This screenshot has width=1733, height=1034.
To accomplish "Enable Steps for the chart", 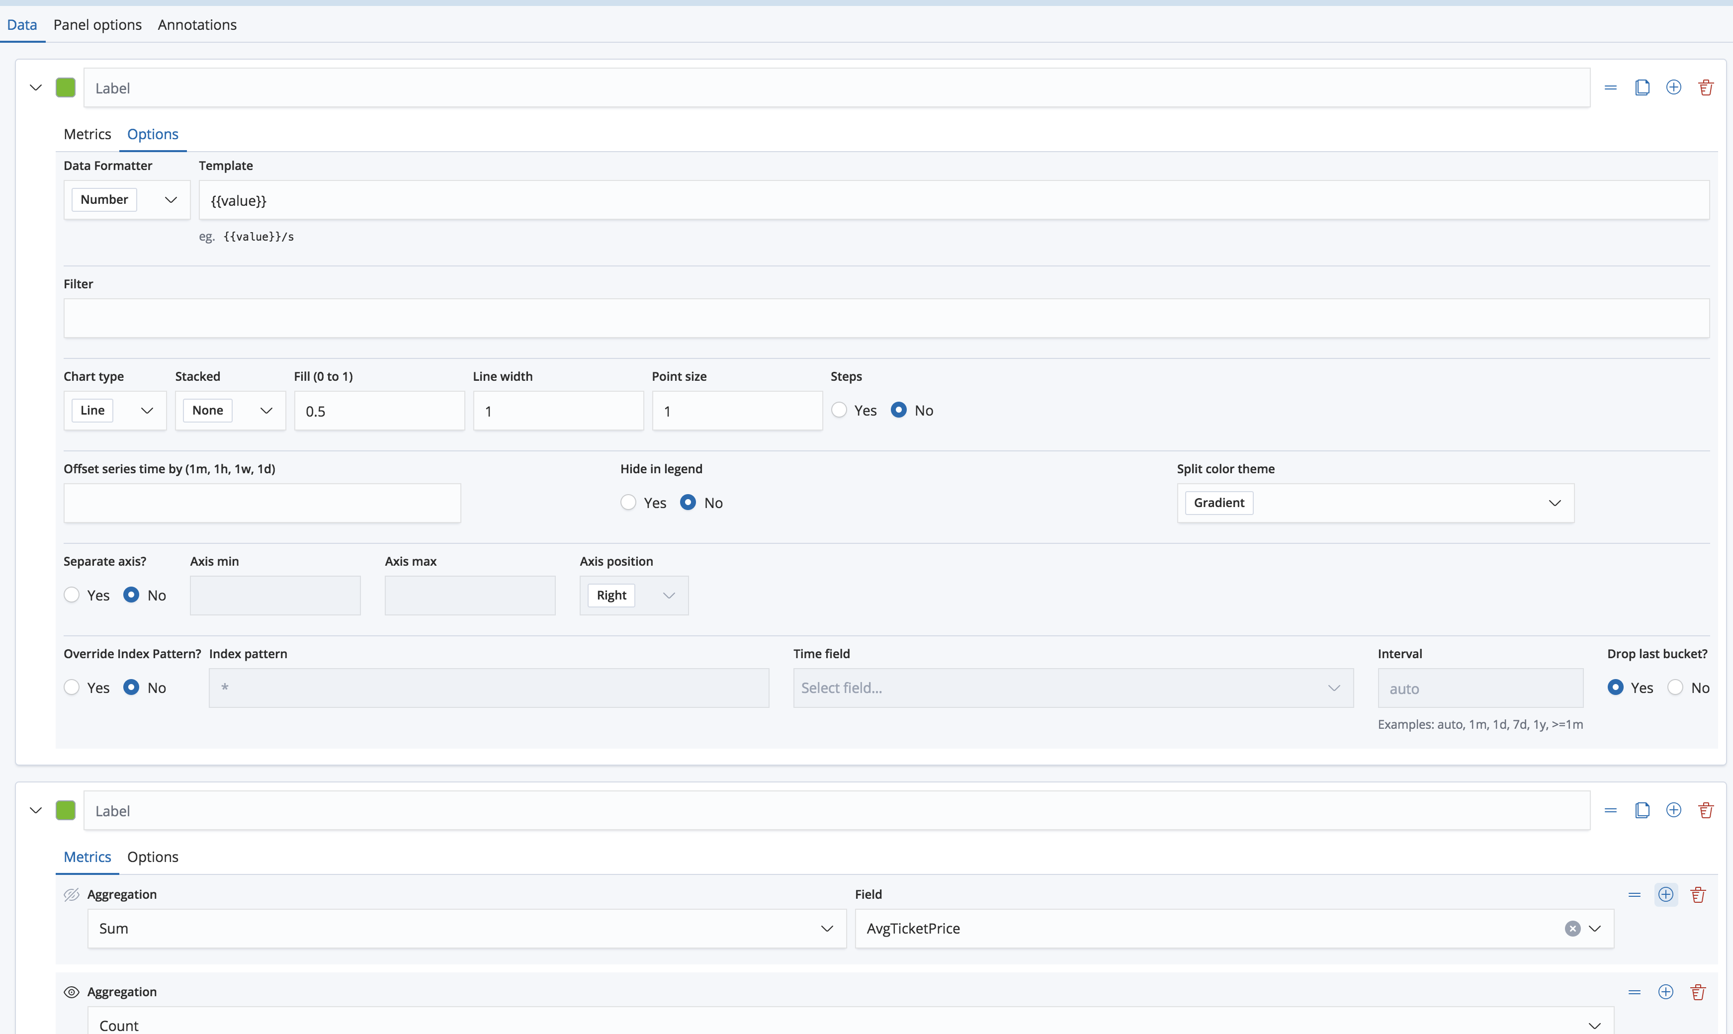I will [839, 410].
